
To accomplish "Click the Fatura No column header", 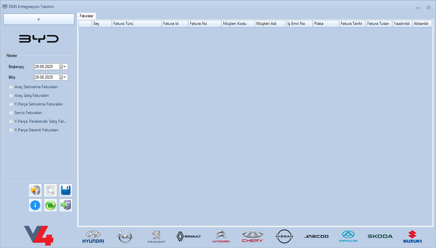I will coord(204,24).
